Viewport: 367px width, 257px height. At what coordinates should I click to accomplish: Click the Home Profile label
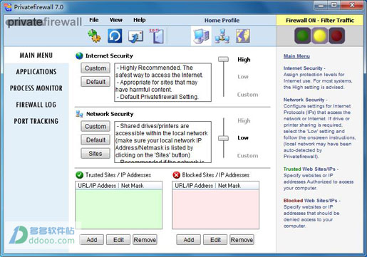click(222, 21)
